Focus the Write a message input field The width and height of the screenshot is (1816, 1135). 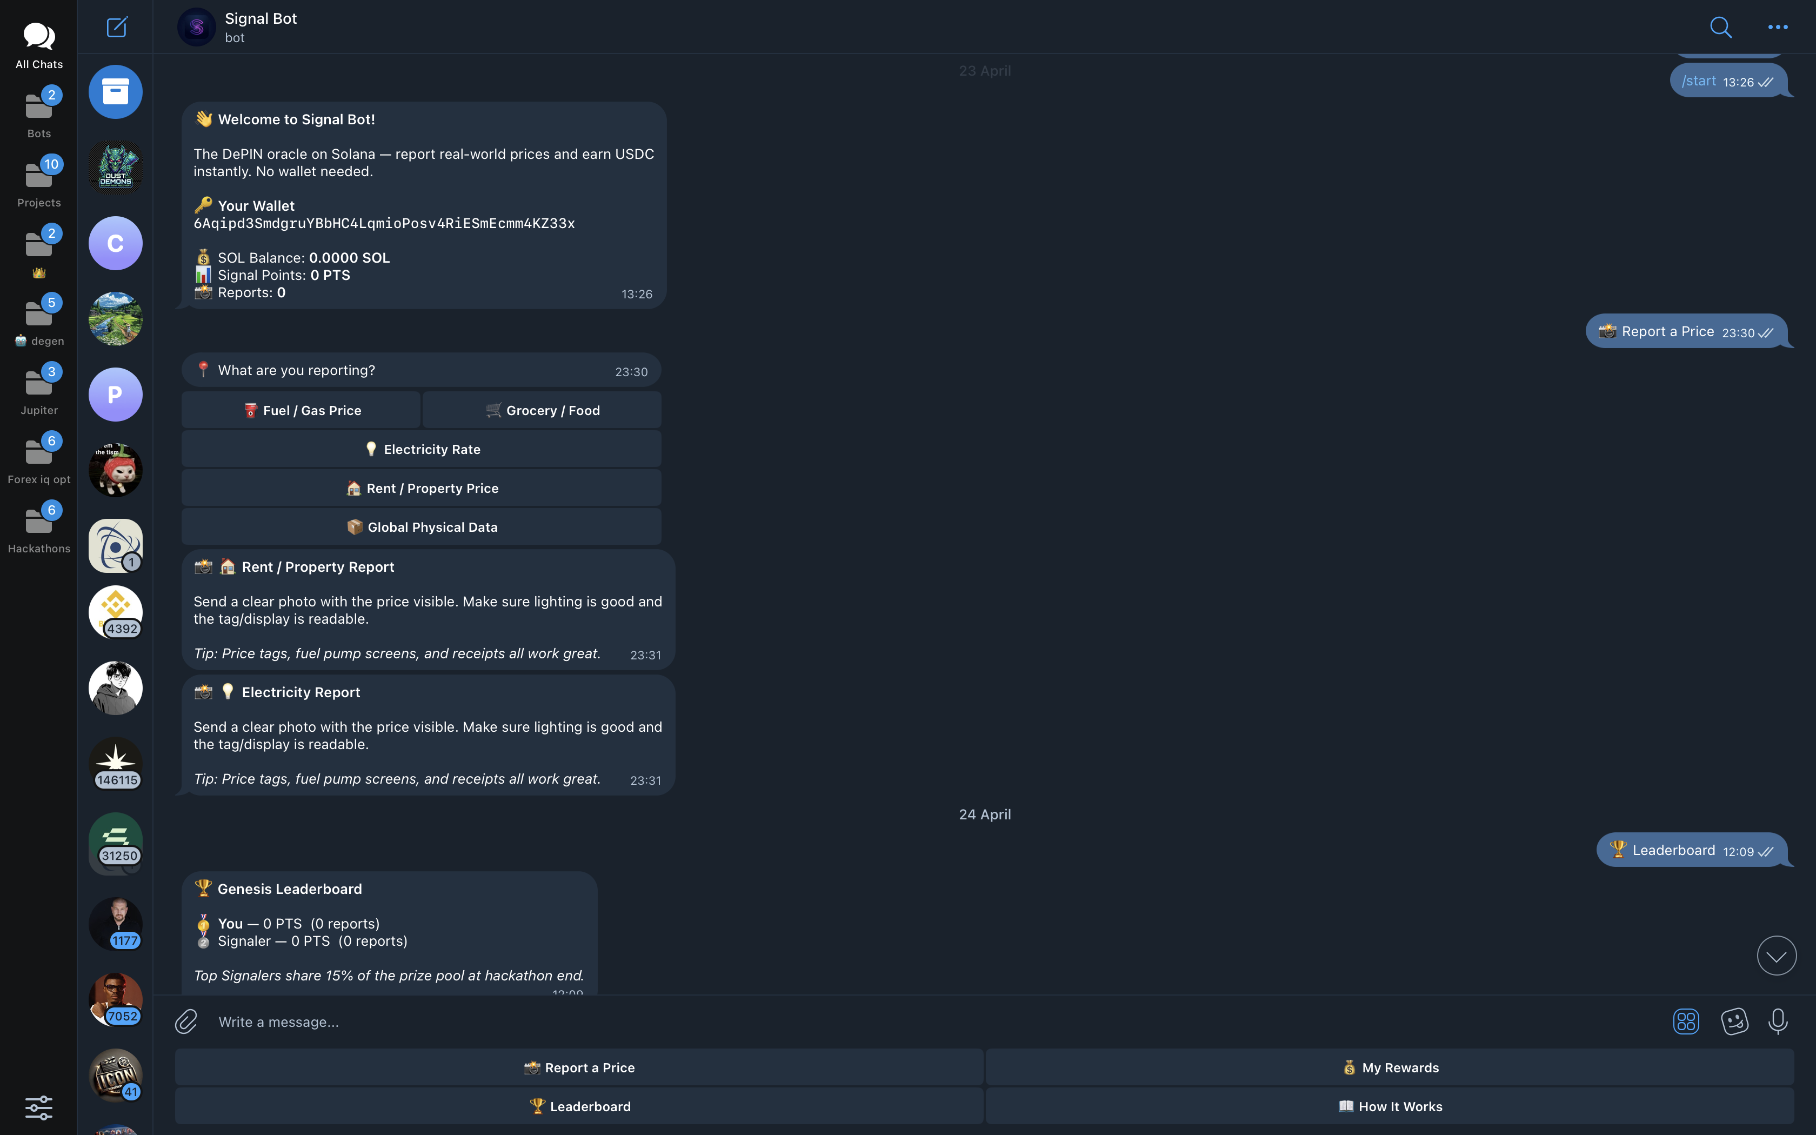tap(931, 1021)
